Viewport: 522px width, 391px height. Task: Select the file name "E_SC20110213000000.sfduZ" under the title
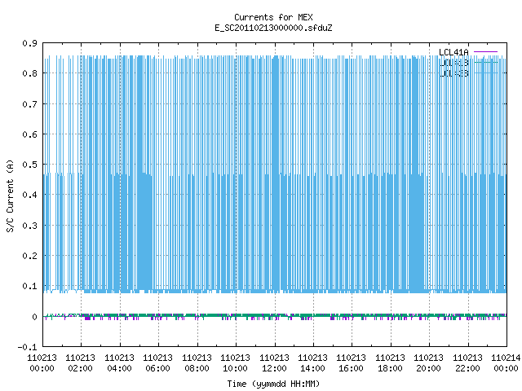pos(273,28)
